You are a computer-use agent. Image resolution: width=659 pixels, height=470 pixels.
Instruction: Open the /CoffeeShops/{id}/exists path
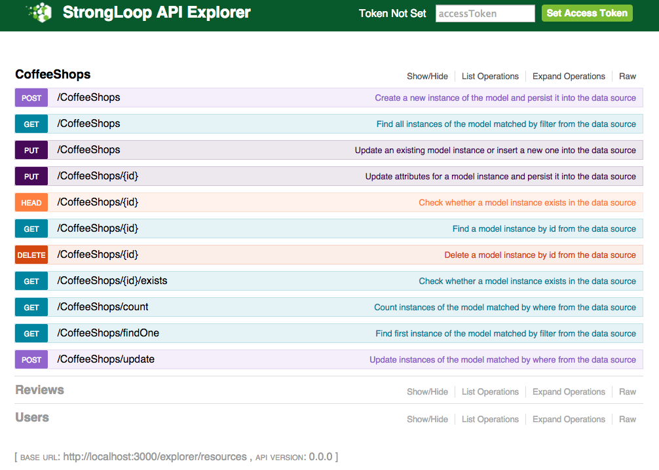(x=112, y=281)
